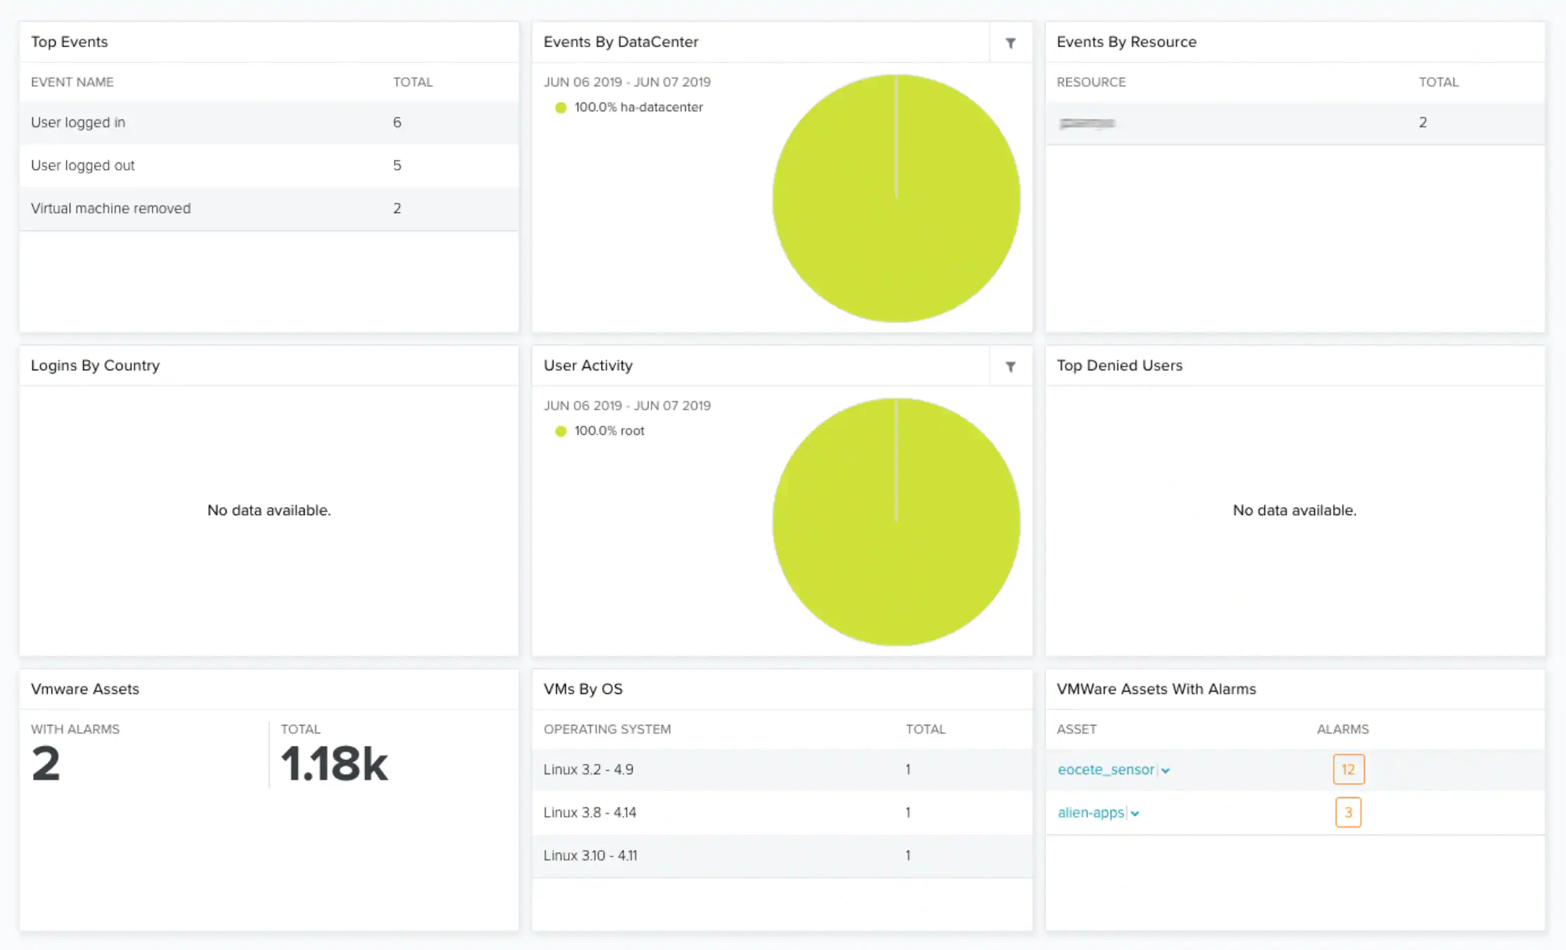
Task: Click filter icon on Events By DataCenter
Action: coord(1010,43)
